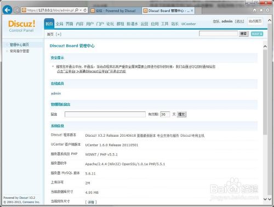
Task: Open the 运营 menu
Action: tap(144, 24)
